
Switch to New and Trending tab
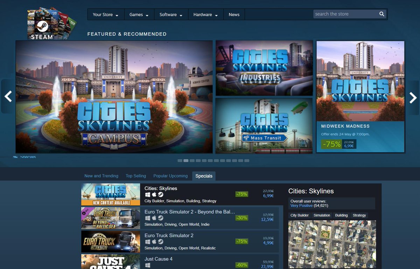[x=101, y=176]
